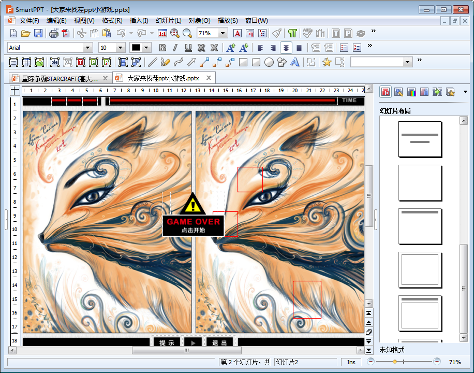
Task: Open the redo history dropdown arrow
Action: click(x=152, y=33)
